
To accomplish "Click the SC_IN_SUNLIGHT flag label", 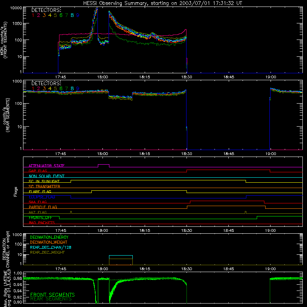I will (44, 181).
